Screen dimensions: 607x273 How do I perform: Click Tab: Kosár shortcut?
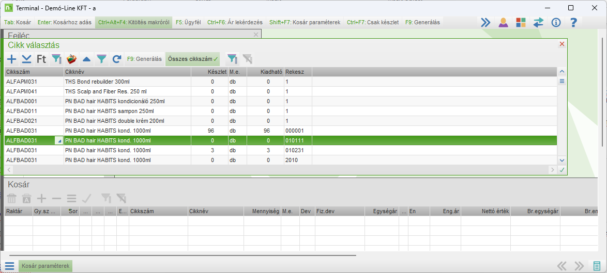click(x=18, y=22)
